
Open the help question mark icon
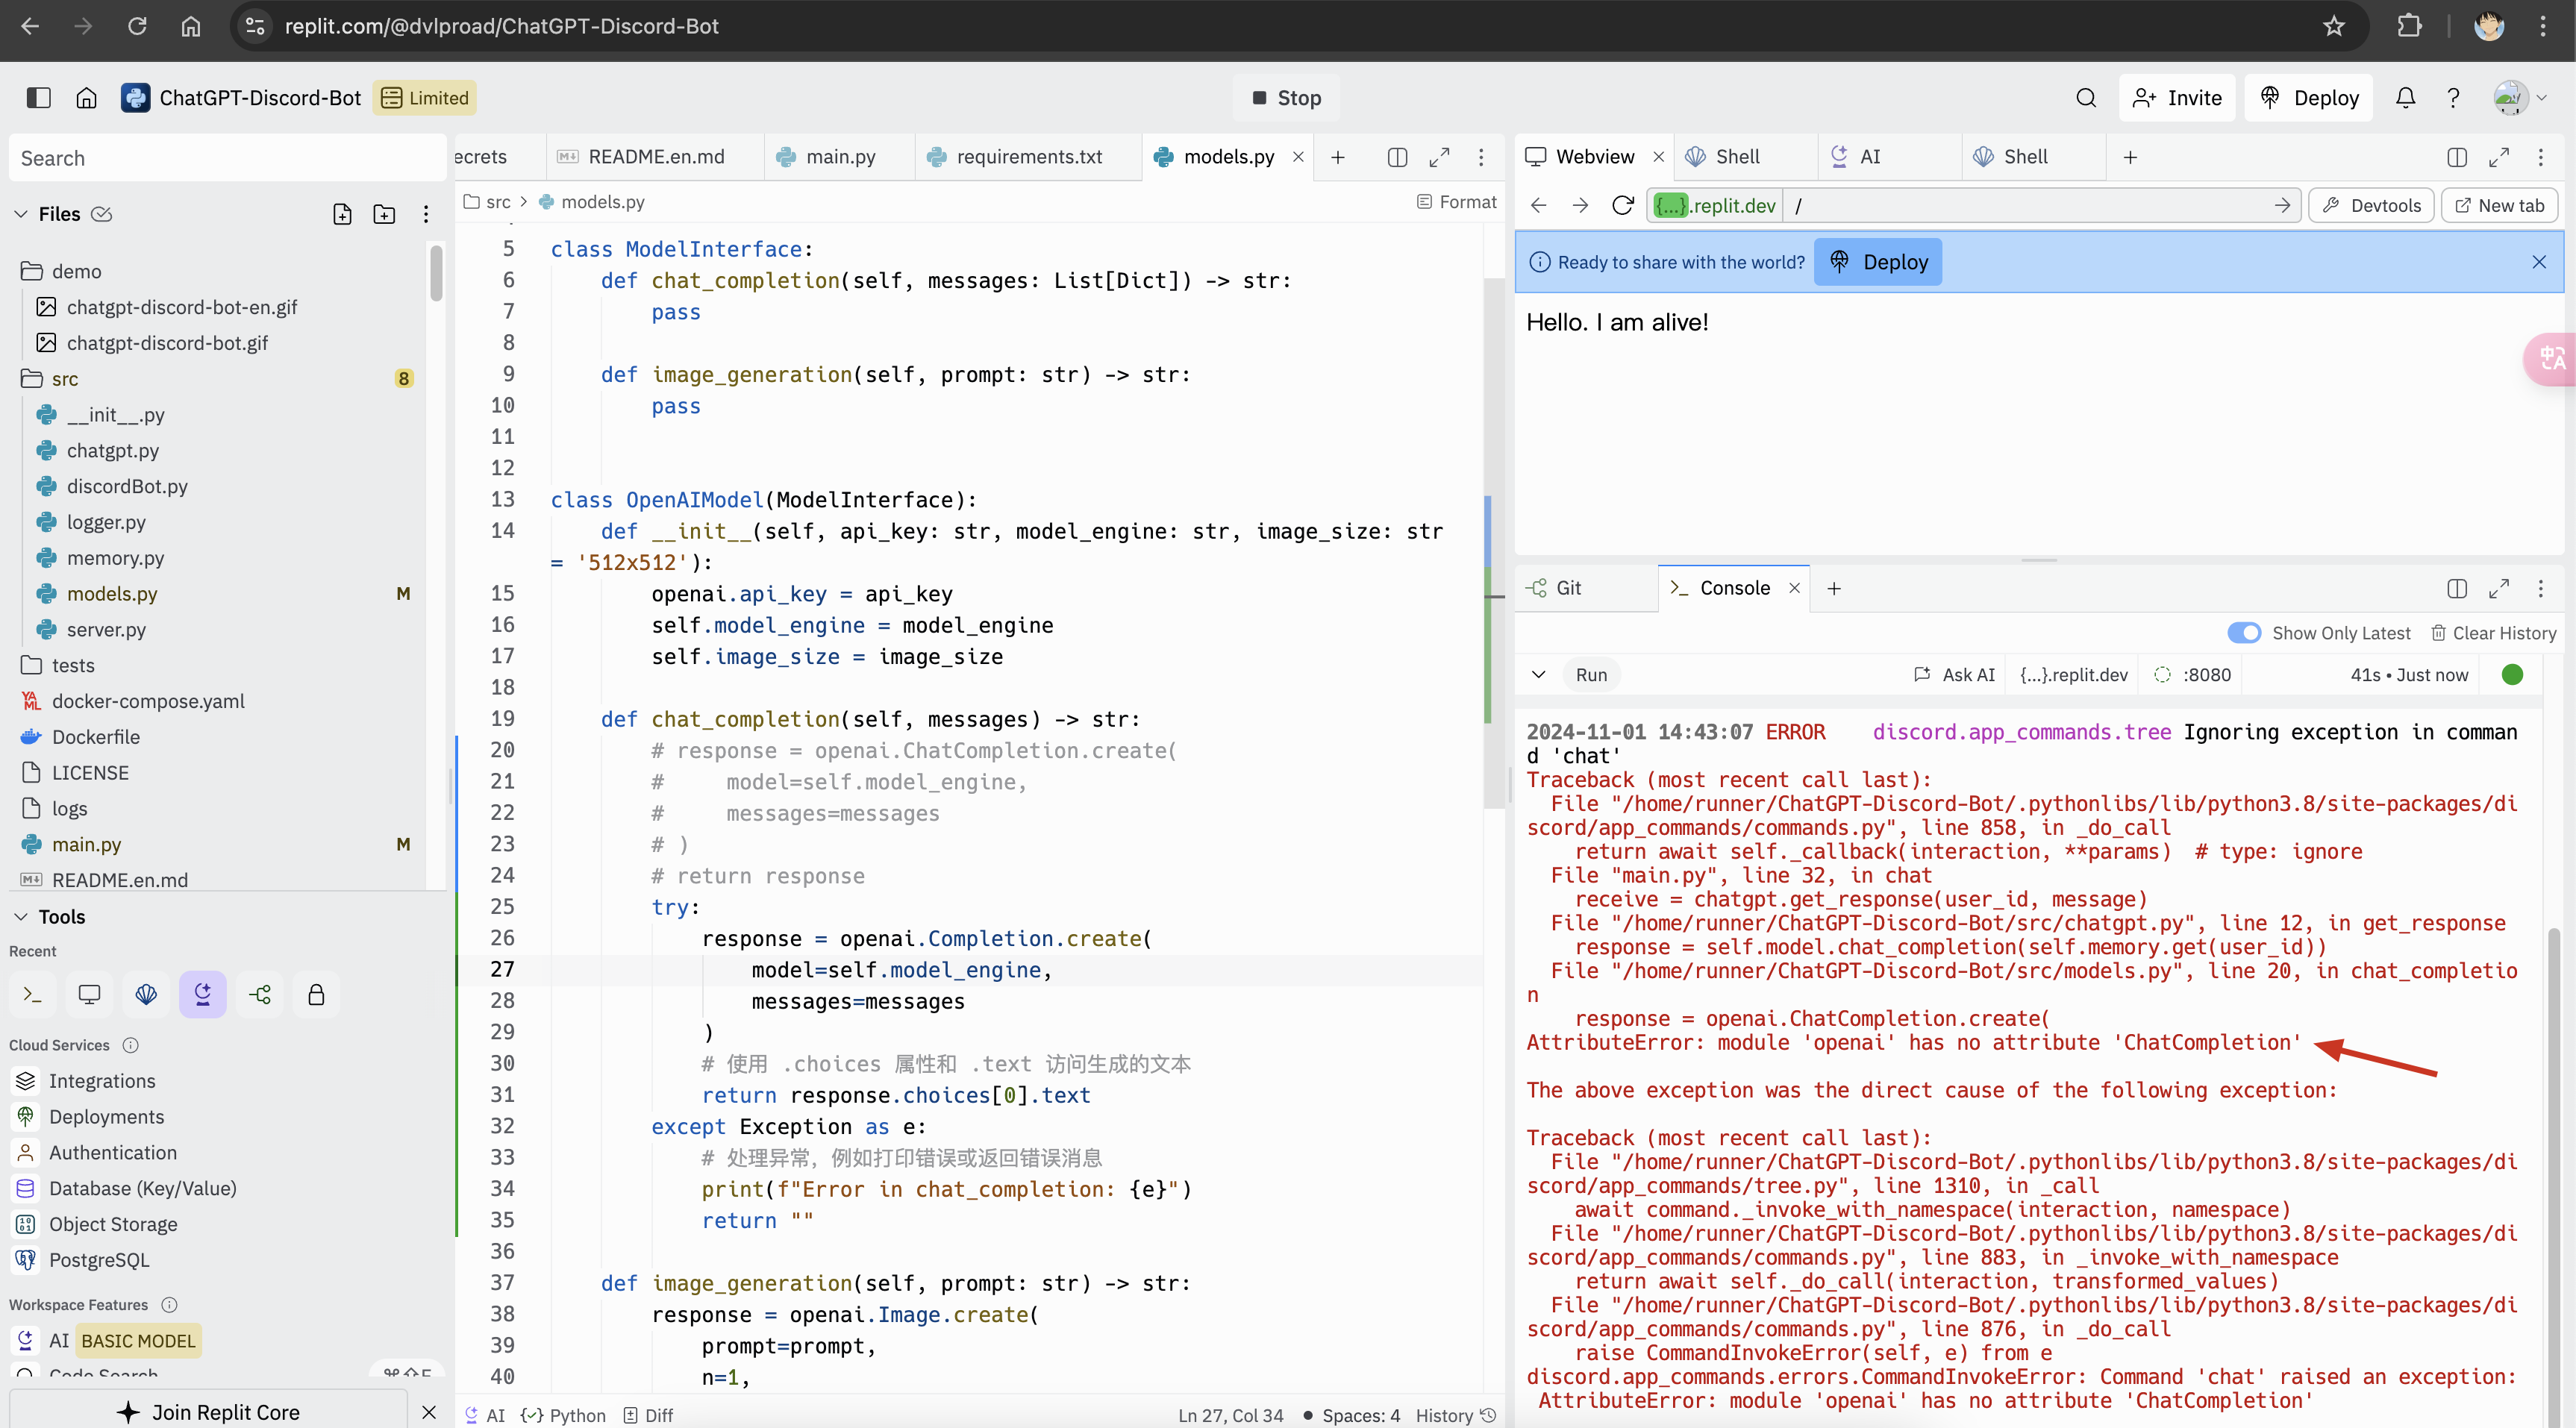(x=2453, y=97)
